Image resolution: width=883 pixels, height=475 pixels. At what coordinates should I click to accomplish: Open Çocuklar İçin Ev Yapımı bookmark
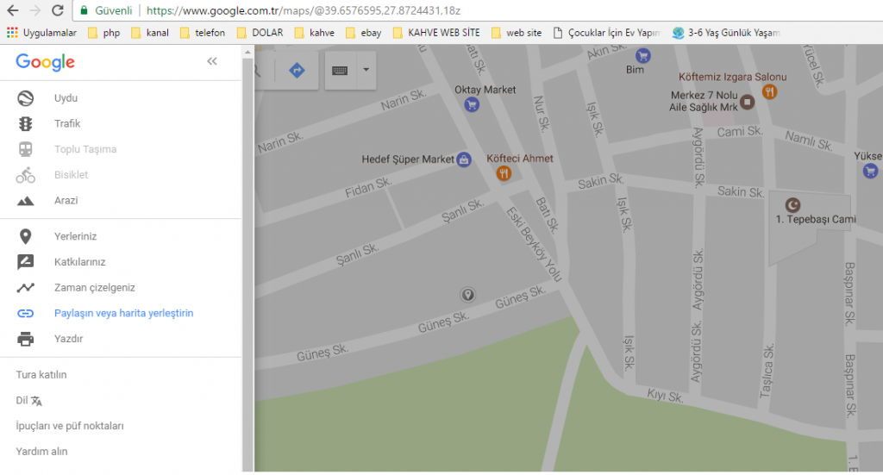[607, 33]
